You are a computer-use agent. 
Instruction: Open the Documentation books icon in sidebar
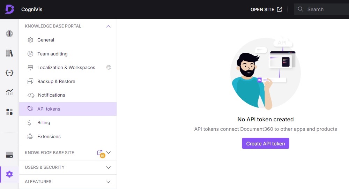[9, 53]
